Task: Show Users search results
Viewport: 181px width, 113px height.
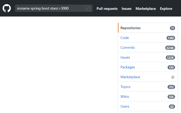Action: point(148,106)
